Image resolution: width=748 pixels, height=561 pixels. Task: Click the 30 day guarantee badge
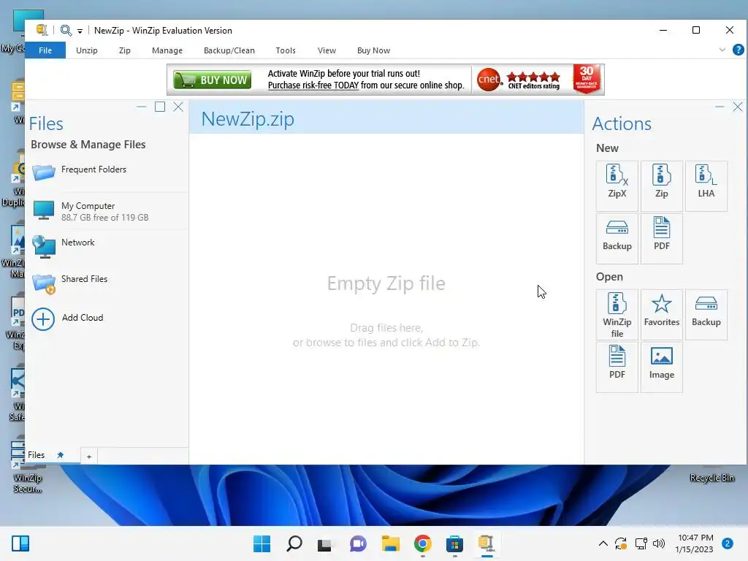(587, 79)
